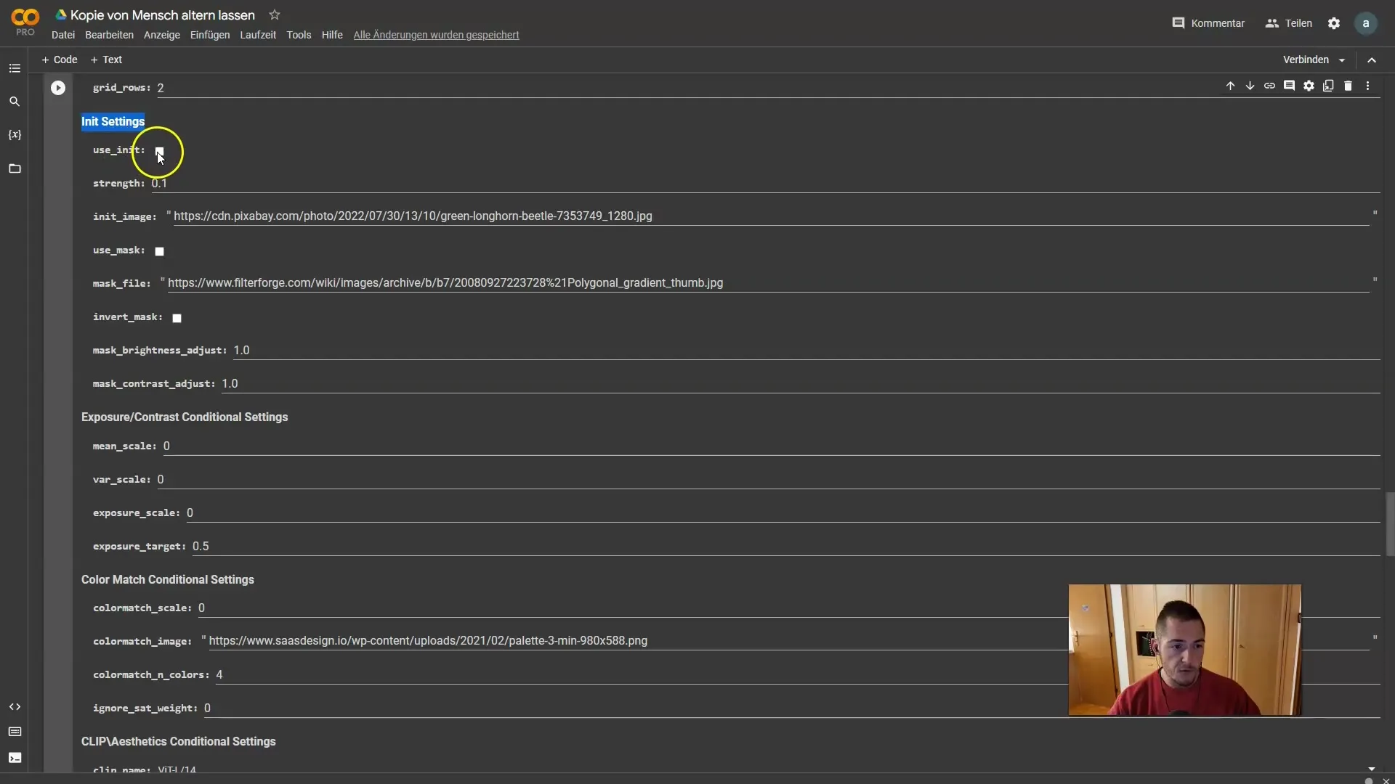Viewport: 1395px width, 784px height.
Task: Click the var_scale input field
Action: pyautogui.click(x=769, y=480)
